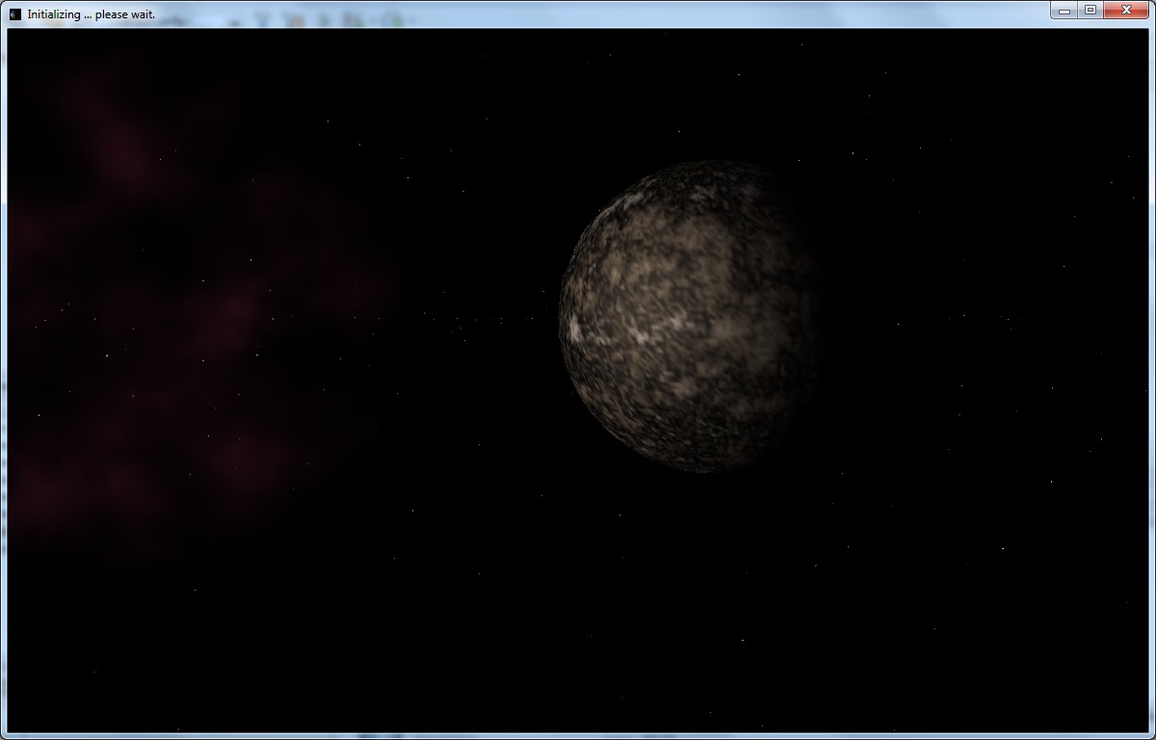
Task: Click the empty starfield right of the planet
Action: coord(963,318)
